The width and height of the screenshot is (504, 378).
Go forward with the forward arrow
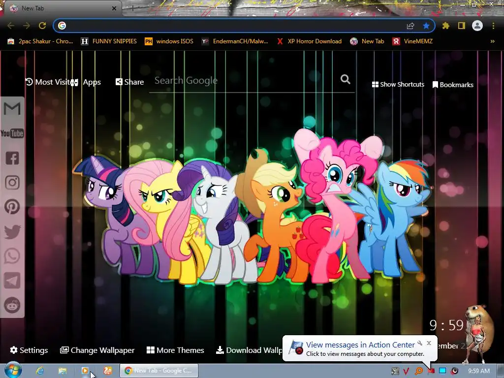click(27, 26)
